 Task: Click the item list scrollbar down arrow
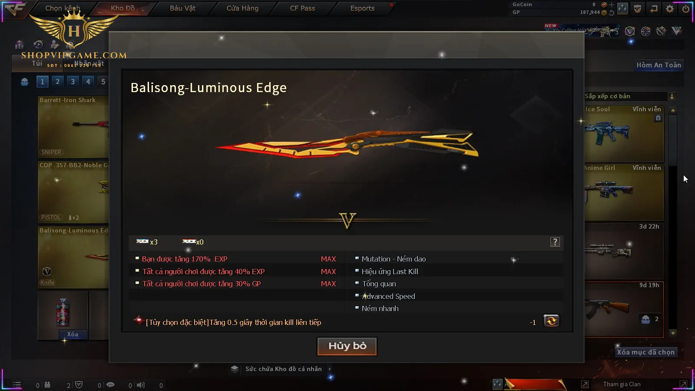[673, 333]
